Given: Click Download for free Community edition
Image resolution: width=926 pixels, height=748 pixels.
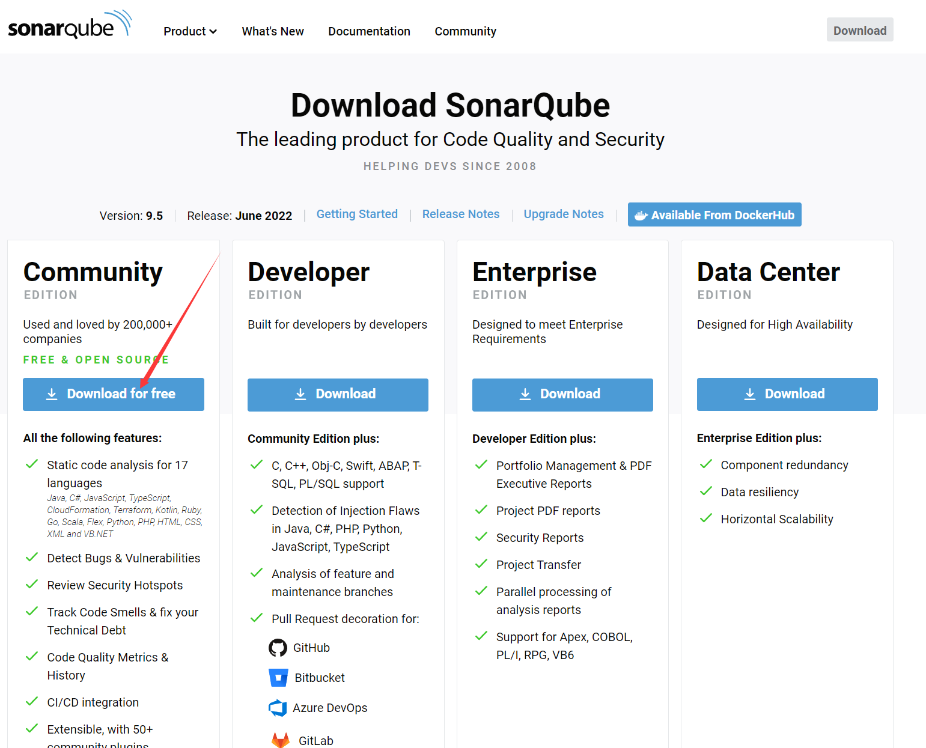Looking at the screenshot, I should (x=114, y=394).
